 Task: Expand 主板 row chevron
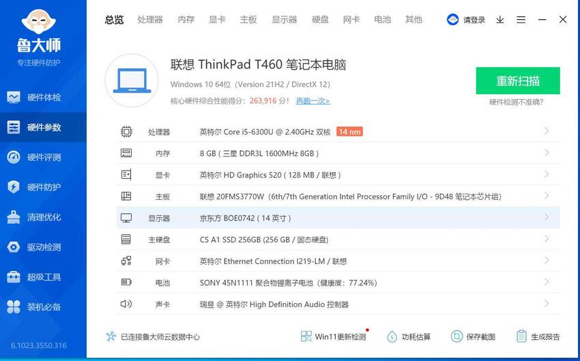click(x=547, y=196)
